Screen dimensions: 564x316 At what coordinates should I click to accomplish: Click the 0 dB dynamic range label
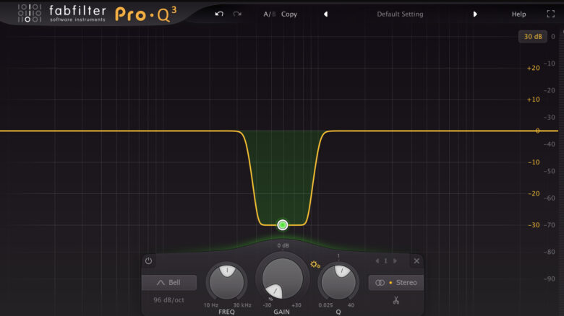(x=283, y=245)
